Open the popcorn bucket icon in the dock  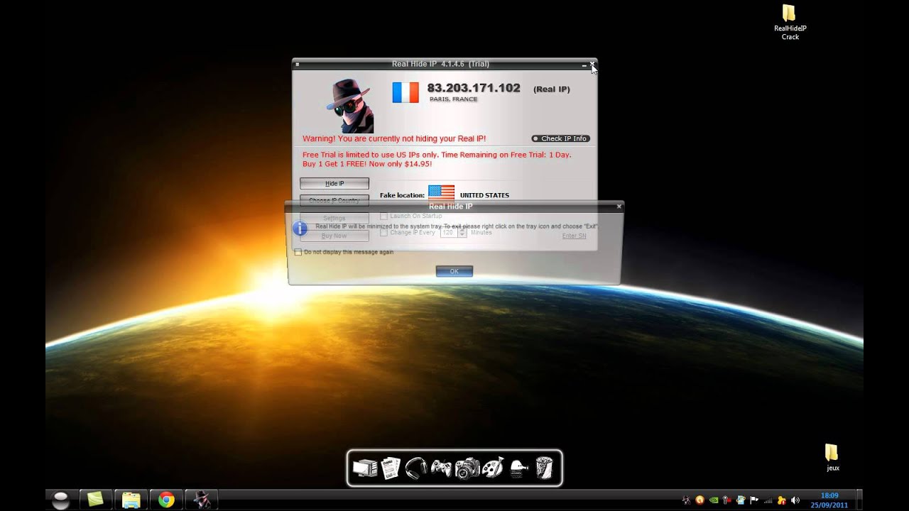tap(544, 468)
